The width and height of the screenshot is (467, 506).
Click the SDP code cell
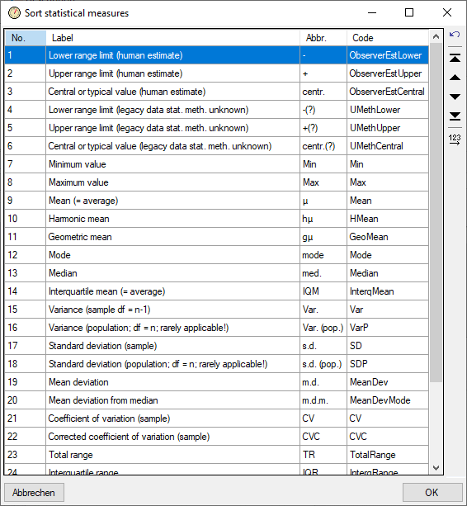pos(388,364)
